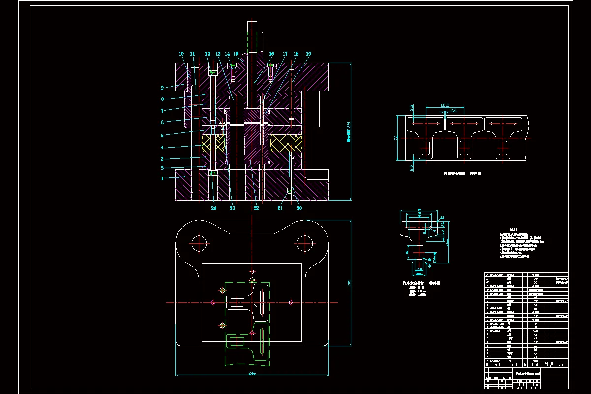The image size is (591, 394).
Task: Click part label 18 in the top row
Action: pos(296,54)
